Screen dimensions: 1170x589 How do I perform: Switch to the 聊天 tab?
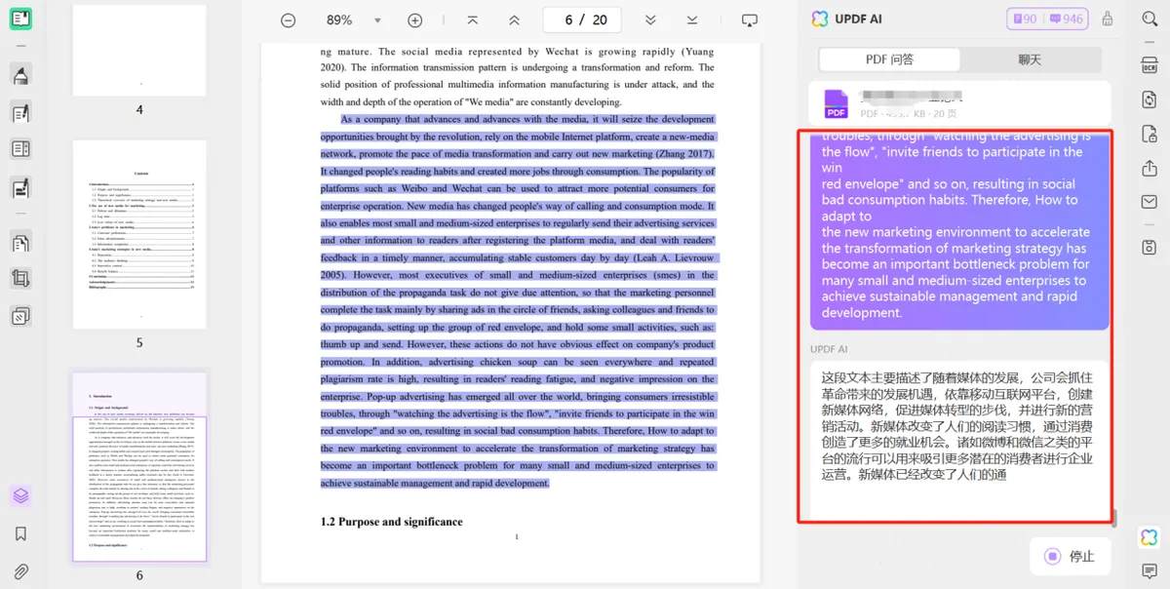click(1030, 59)
